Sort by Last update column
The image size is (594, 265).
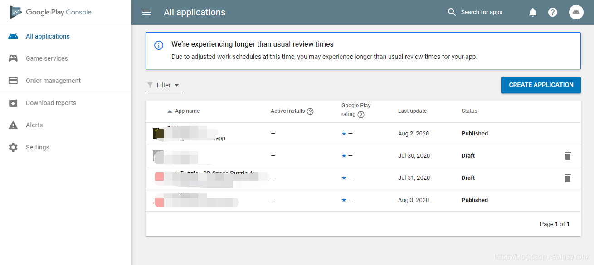tap(412, 111)
